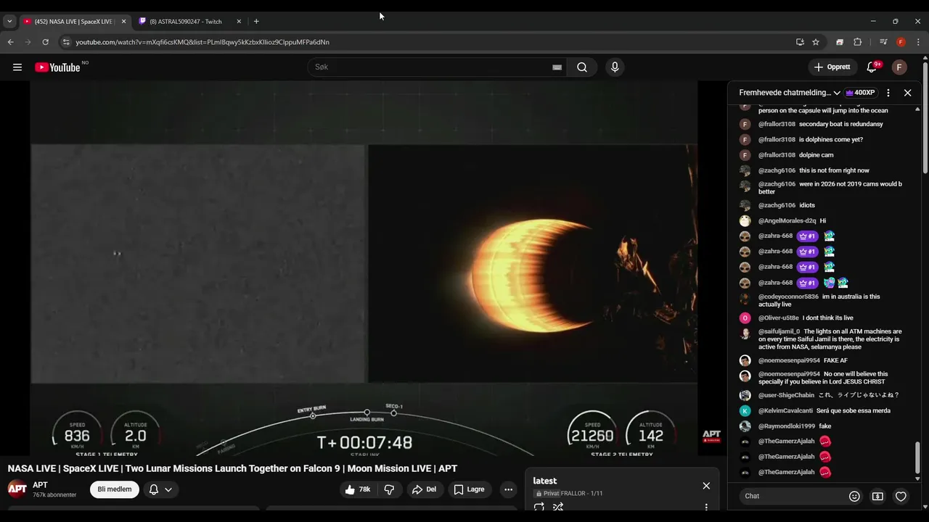Click the Bli medlem button
This screenshot has height=522, width=929.
pos(115,489)
